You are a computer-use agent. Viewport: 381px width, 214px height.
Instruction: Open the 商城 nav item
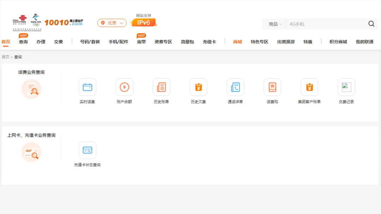(x=237, y=42)
